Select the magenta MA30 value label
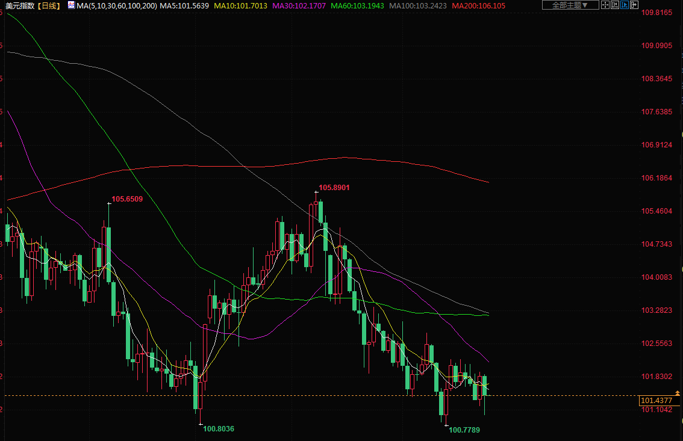 [301, 5]
